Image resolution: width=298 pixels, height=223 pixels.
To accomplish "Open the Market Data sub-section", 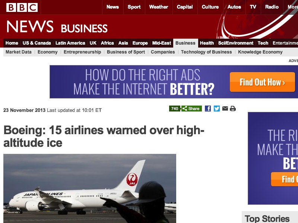I will coord(18,52).
